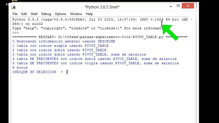Viewport: 219px width, 123px height.
Task: Click line '4 tabla DE FRECUENTES con indice doble'
Action: pyautogui.click(x=94, y=59)
